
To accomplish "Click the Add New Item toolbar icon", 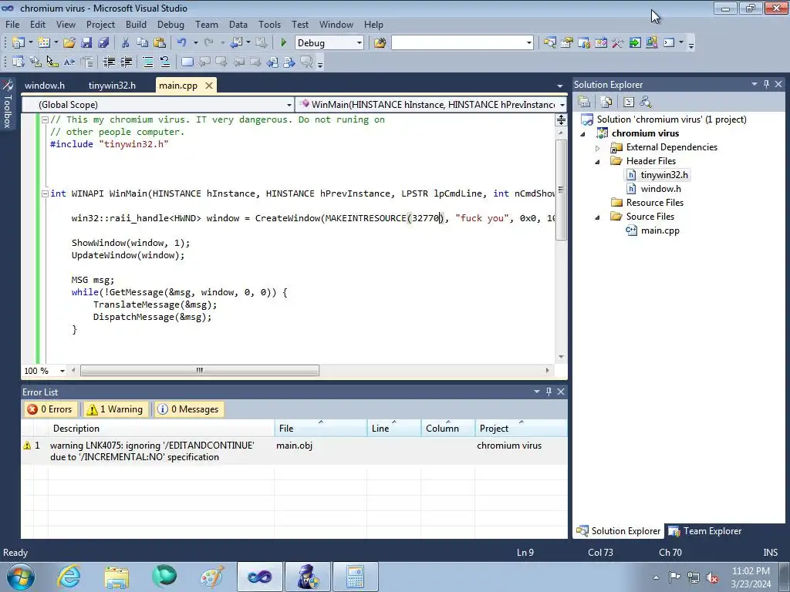I will coord(44,43).
